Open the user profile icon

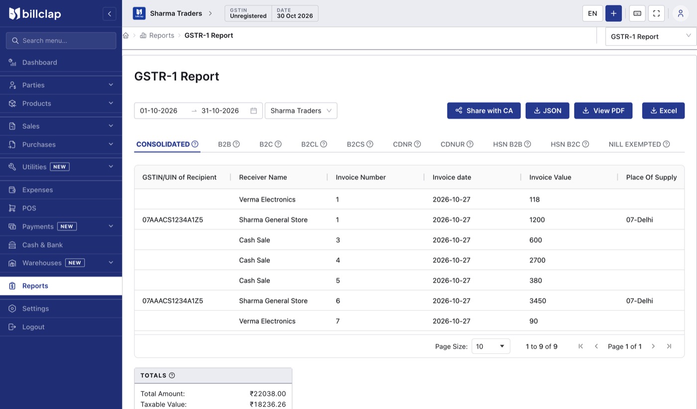tap(681, 13)
